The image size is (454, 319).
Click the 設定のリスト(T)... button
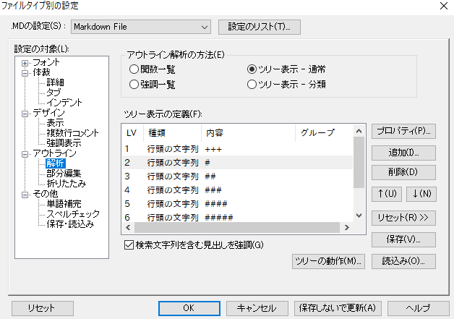[x=259, y=27]
